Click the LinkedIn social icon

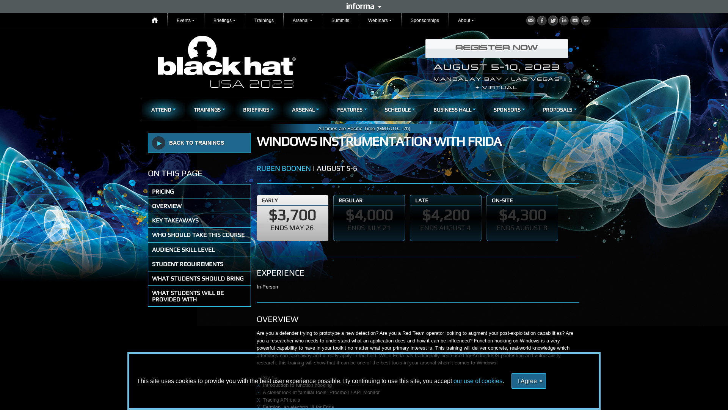pos(564,20)
